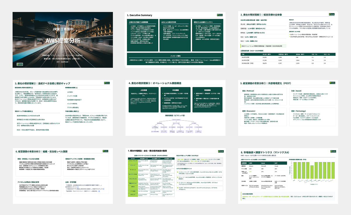The width and height of the screenshot is (351, 215).
Task: Click the JR東日本御中 text on the cover
Action: [63, 29]
